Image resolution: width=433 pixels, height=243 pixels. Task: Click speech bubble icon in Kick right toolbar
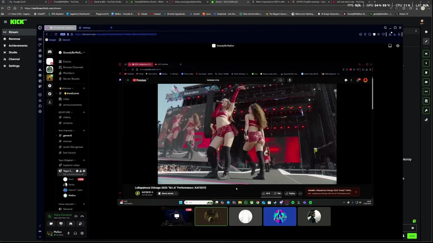pos(426,82)
